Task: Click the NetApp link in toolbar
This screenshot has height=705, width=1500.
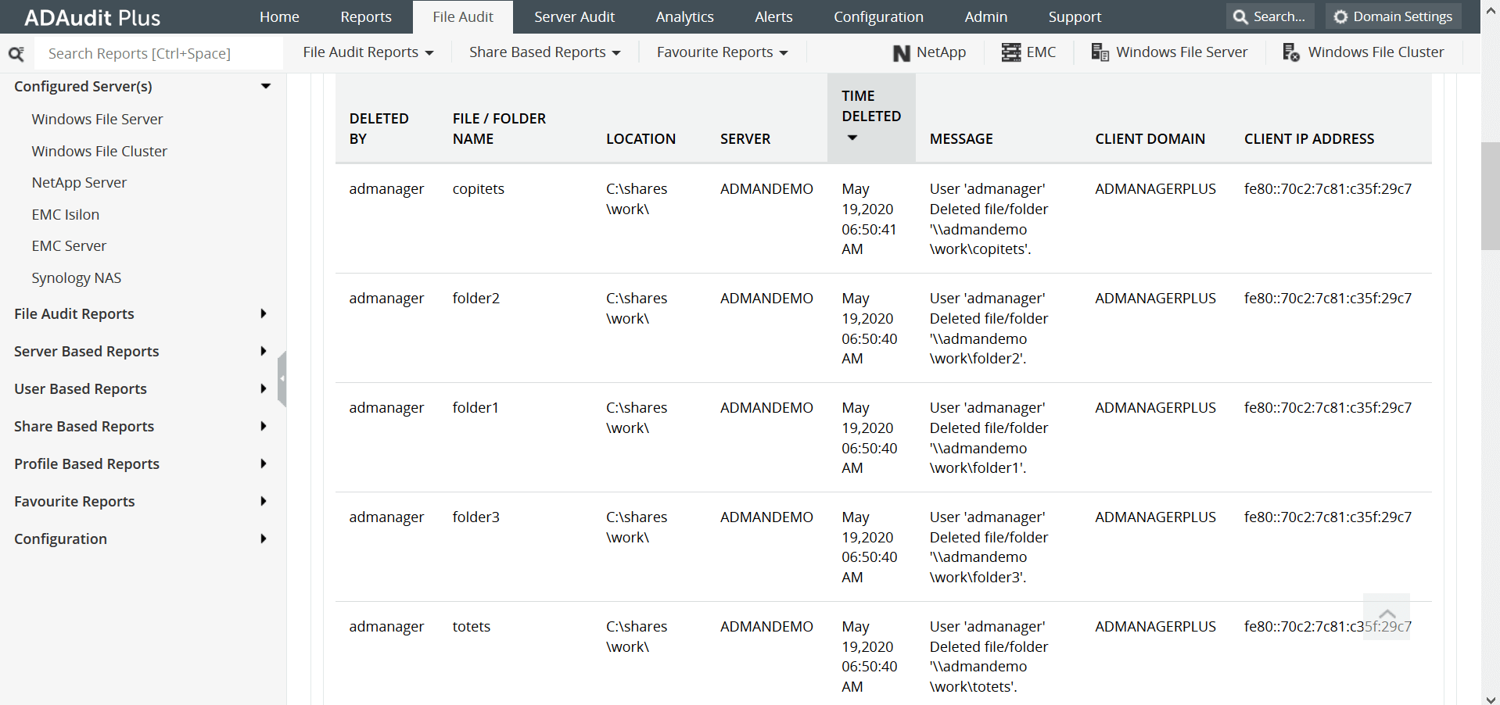Action: 929,52
